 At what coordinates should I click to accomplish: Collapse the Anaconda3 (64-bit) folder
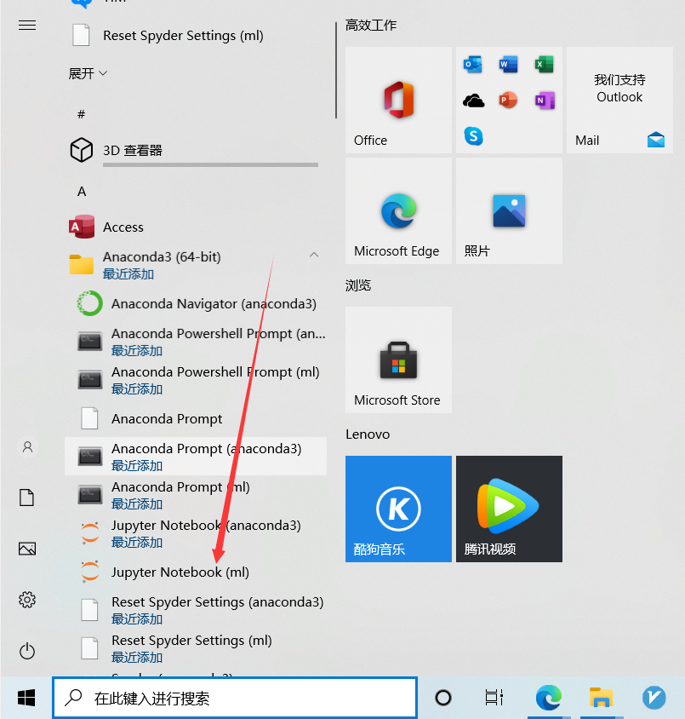click(x=314, y=255)
